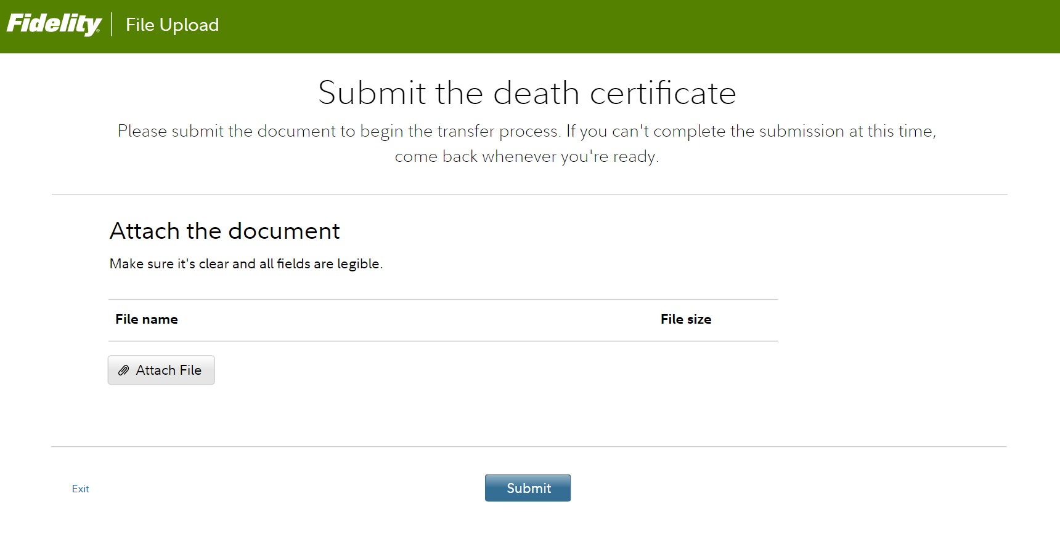
Task: Click the divider line above the Submit button
Action: (x=529, y=447)
